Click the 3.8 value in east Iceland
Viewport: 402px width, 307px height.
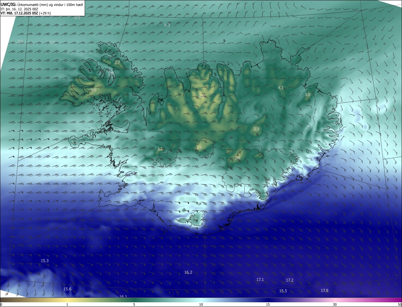(307, 95)
